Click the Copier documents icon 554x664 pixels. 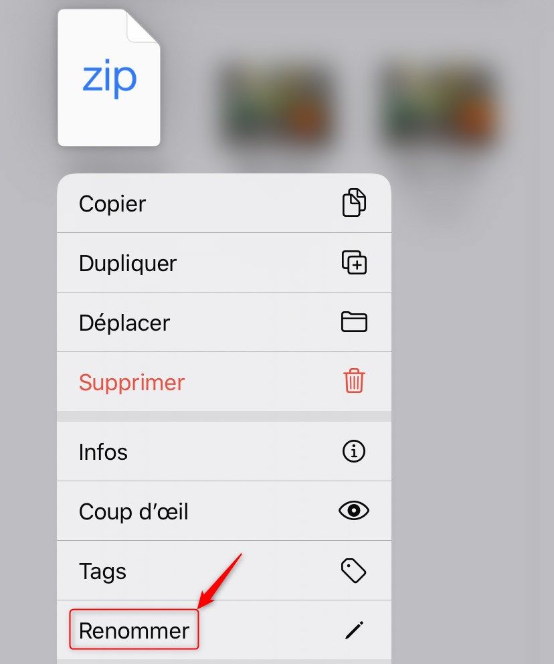click(354, 203)
